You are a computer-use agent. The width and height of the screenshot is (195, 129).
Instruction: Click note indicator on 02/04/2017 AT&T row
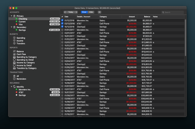(153, 61)
